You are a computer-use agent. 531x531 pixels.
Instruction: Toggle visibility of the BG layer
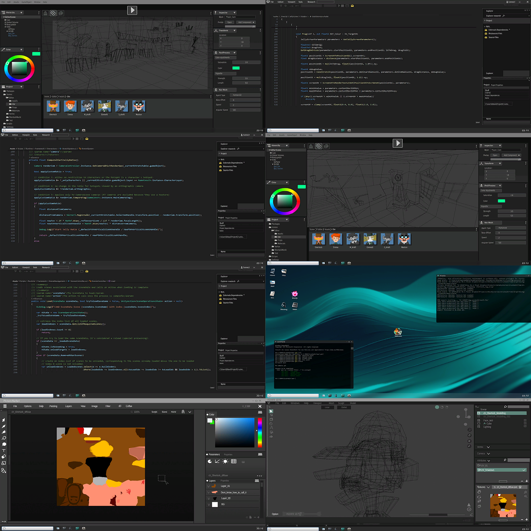pyautogui.click(x=208, y=505)
